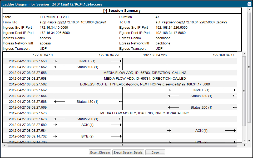This screenshot has width=253, height=158.
Task: Select Status:180 (1) message at 08:08:27.564
Action: [x=201, y=96]
